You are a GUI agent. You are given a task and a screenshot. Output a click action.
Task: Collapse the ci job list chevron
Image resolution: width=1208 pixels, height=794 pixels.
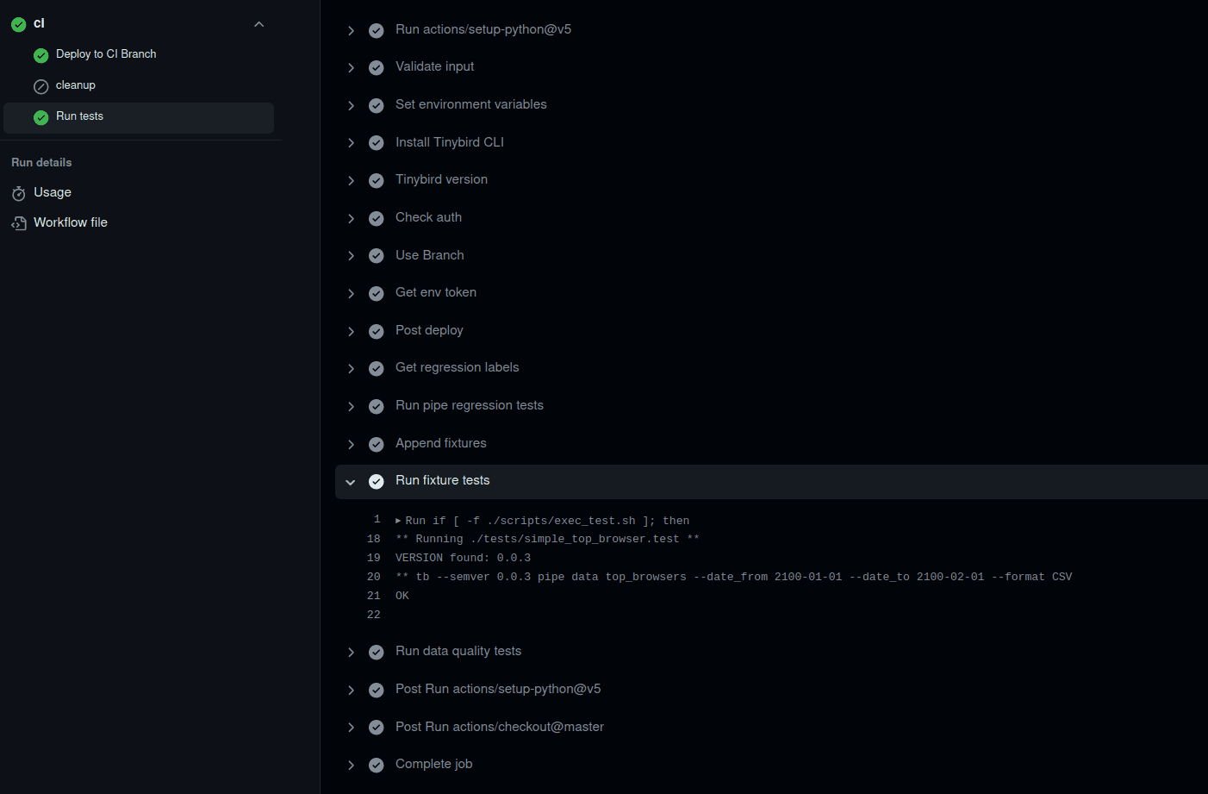coord(259,24)
